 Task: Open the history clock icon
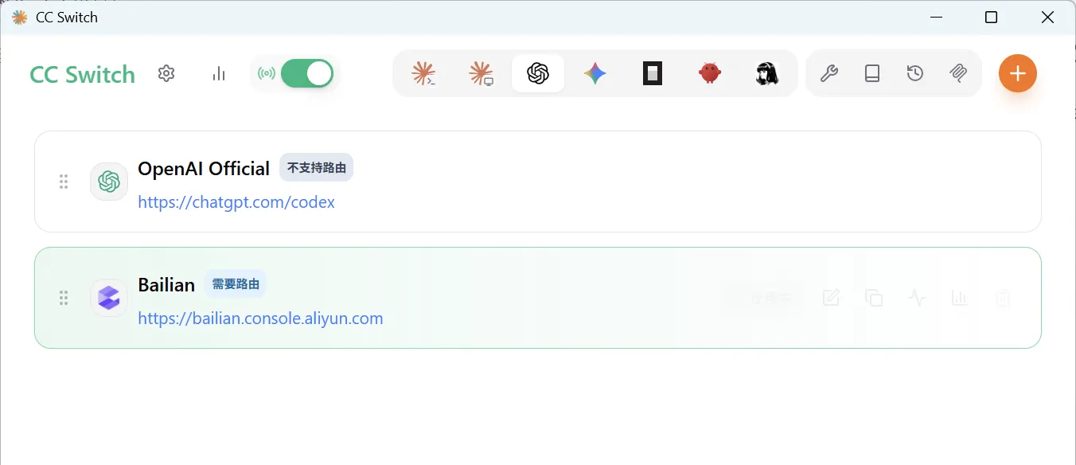click(915, 73)
